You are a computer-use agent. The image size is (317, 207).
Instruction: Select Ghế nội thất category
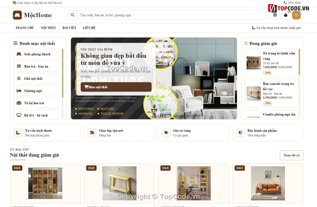click(38, 79)
